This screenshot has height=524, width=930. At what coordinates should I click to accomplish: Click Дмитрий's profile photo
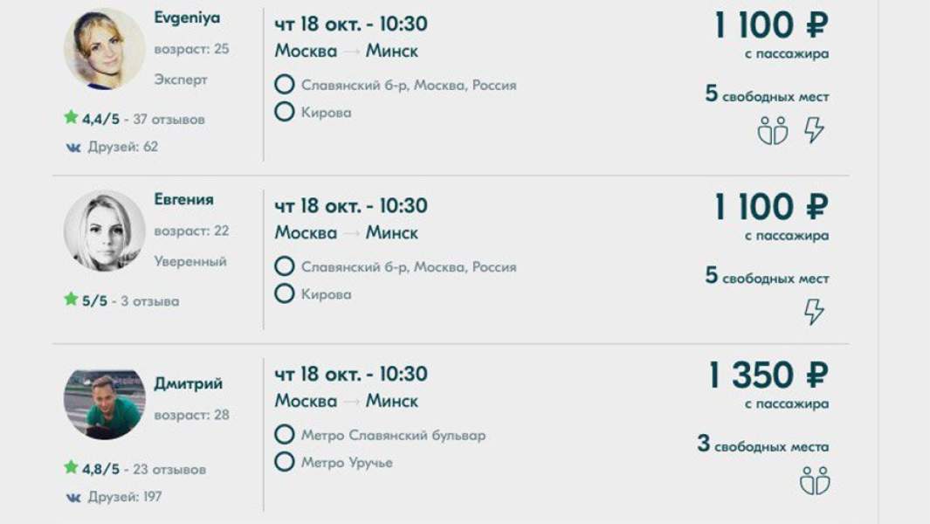pos(105,403)
